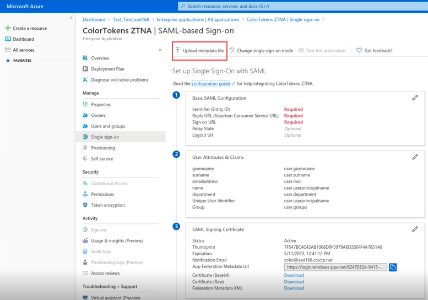Click the Usage & insights chart icon
The image size is (428, 300).
click(85, 240)
